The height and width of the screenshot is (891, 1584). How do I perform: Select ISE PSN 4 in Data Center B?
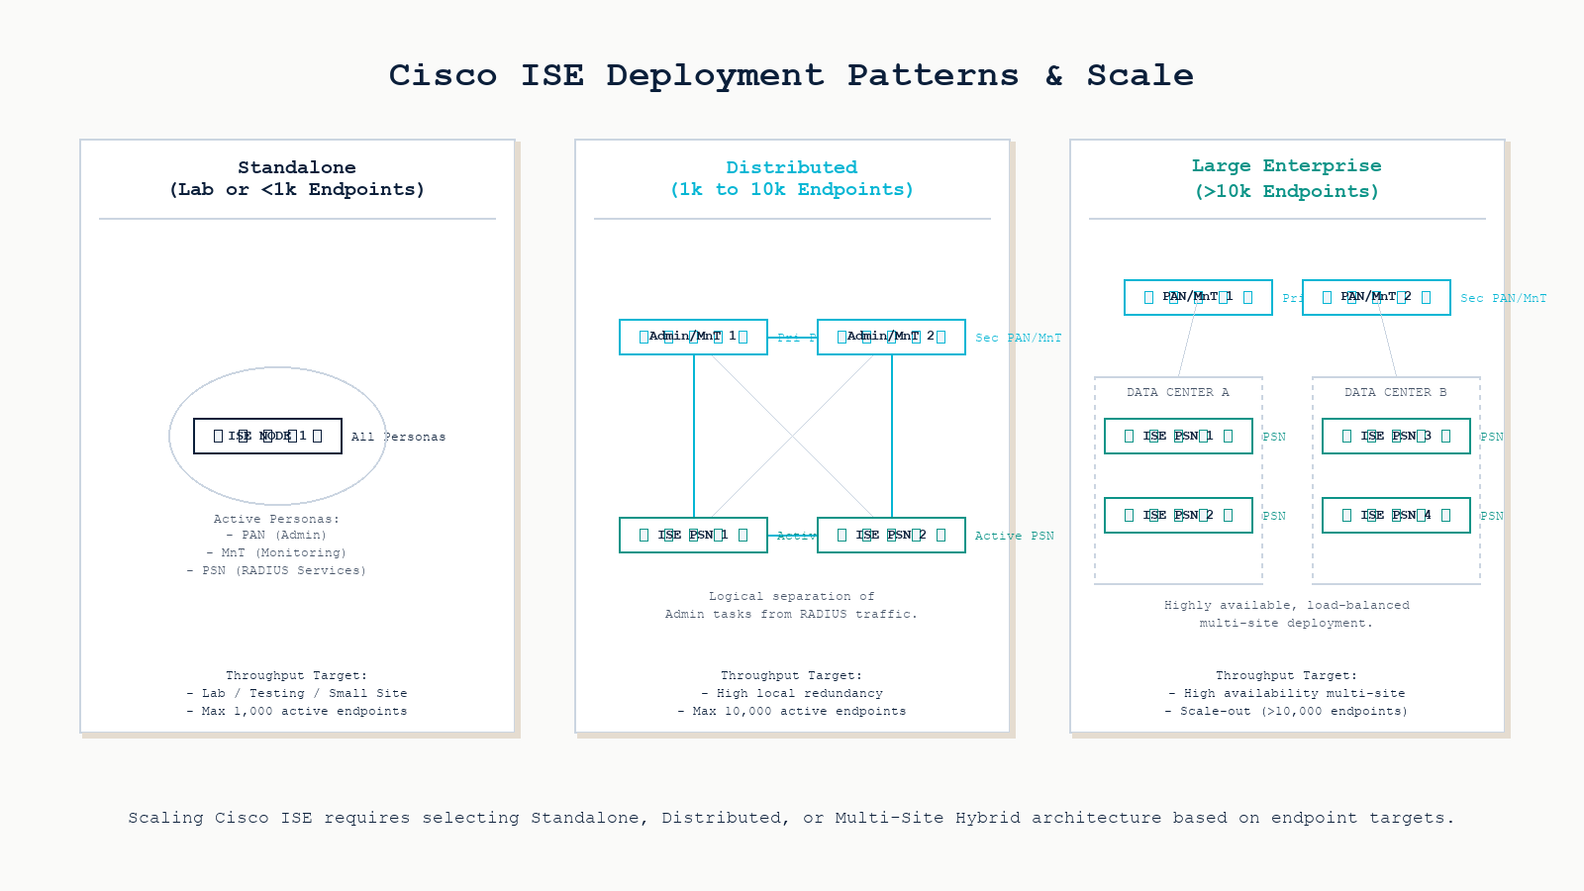click(x=1396, y=515)
